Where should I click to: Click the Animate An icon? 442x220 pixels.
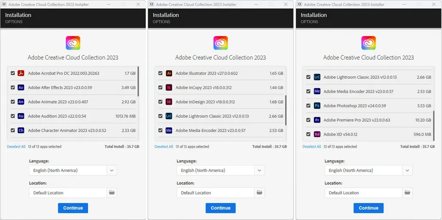(21, 102)
